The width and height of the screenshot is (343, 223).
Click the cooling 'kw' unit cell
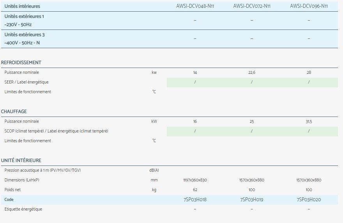tap(154, 72)
